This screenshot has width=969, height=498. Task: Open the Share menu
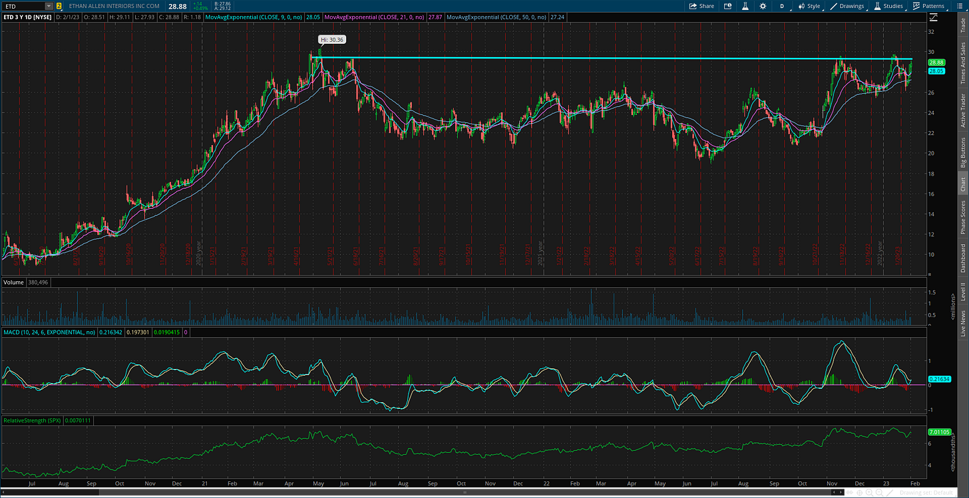pyautogui.click(x=701, y=6)
